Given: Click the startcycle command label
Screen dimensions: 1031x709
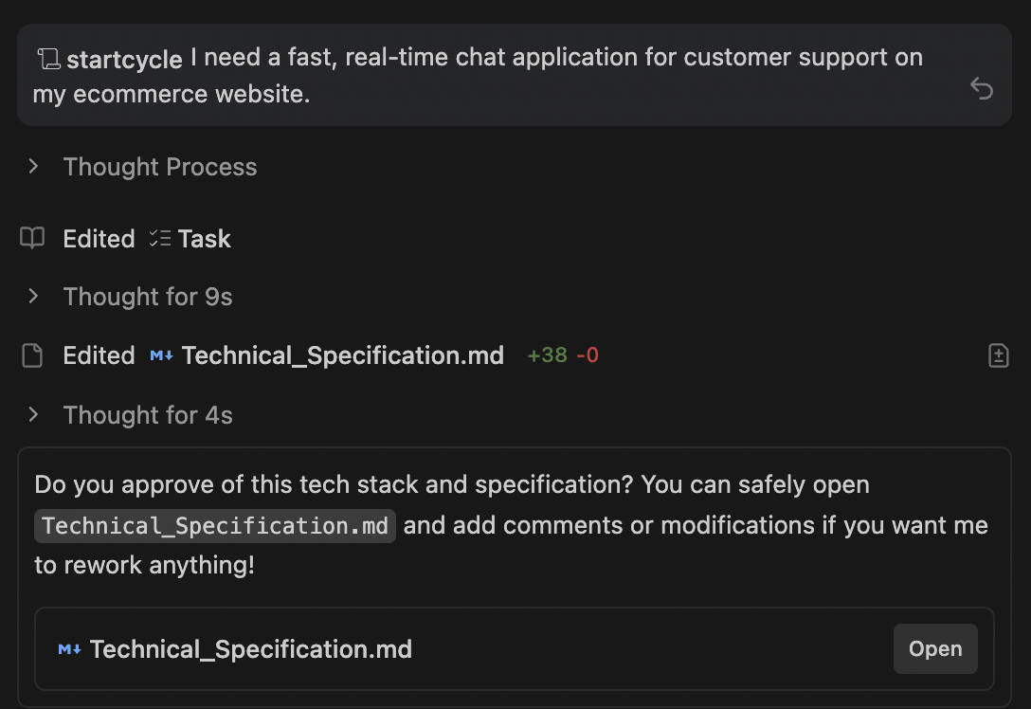Looking at the screenshot, I should (124, 59).
